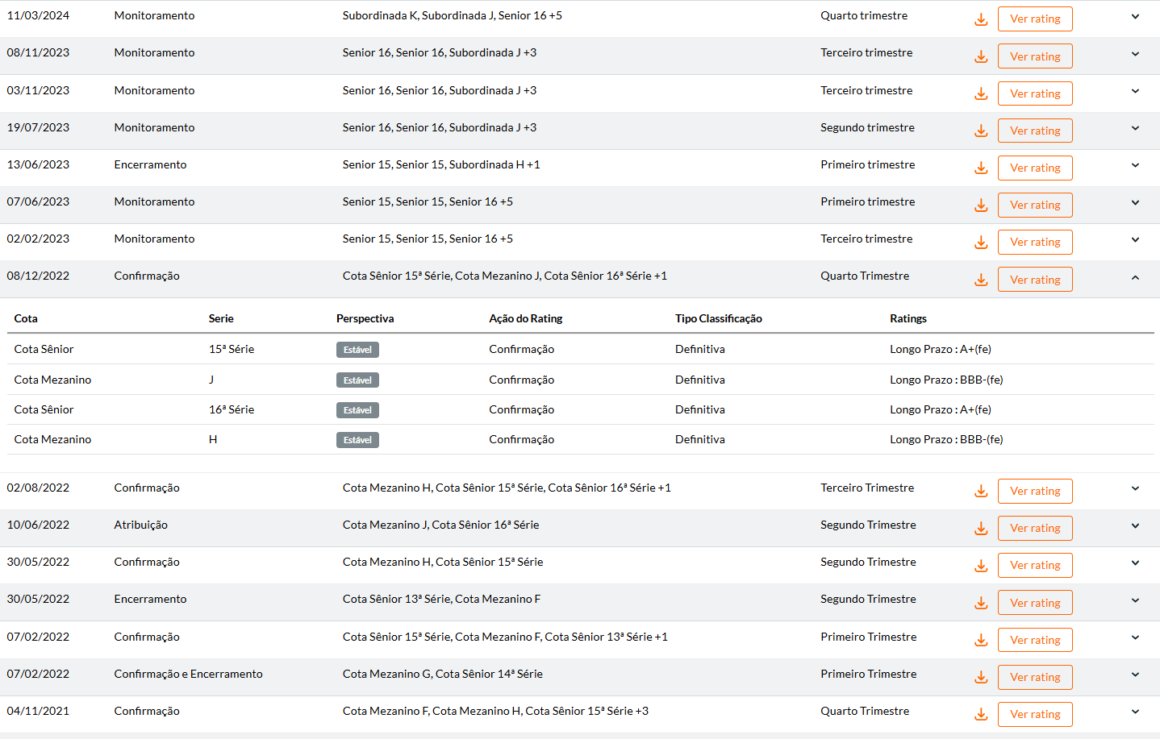
Task: Download the 04/11/2021 Confirmação report
Action: (x=981, y=714)
